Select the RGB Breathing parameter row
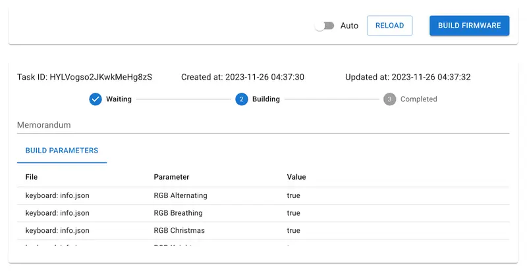The image size is (527, 271). point(178,213)
